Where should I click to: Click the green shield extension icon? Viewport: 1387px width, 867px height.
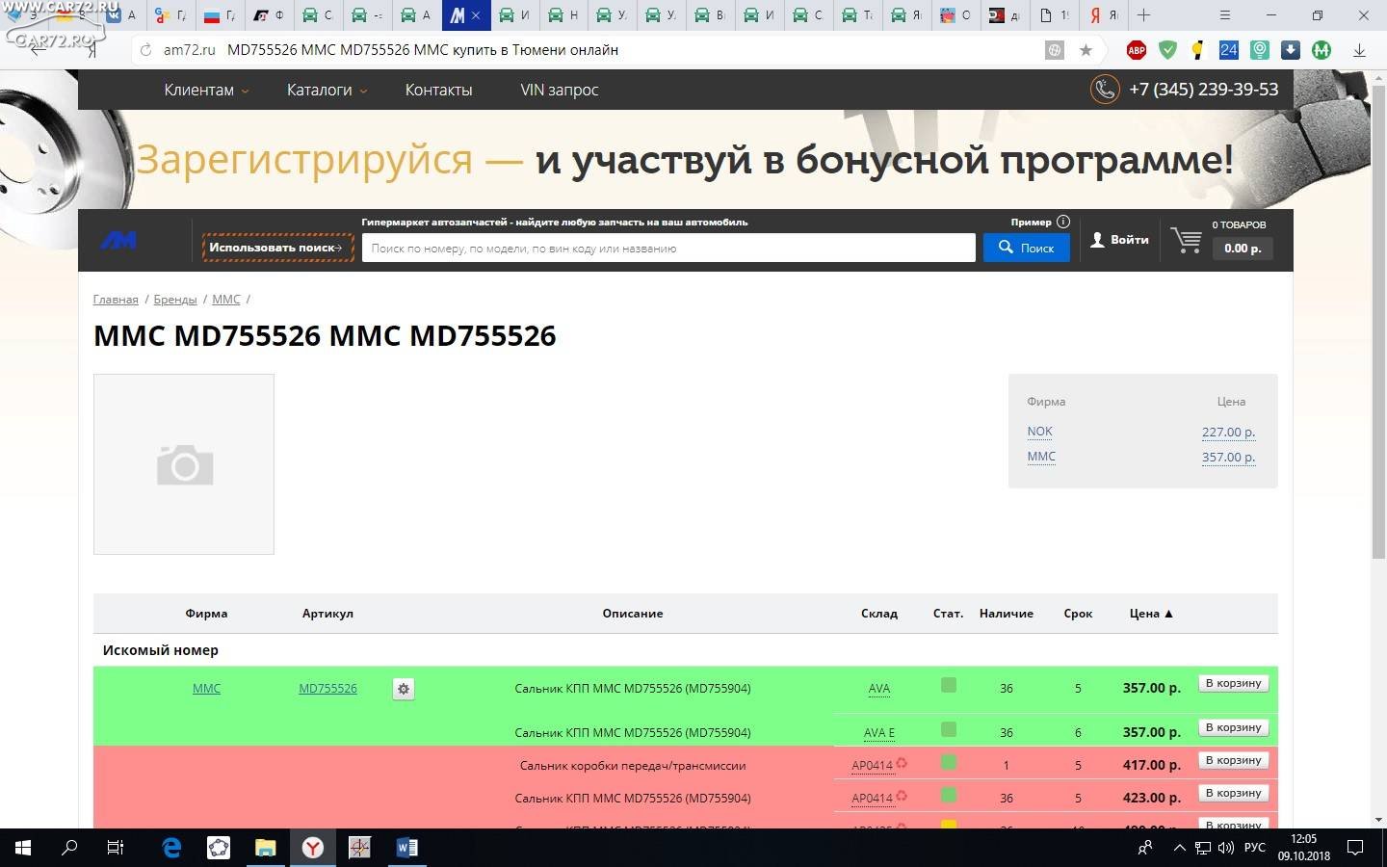[x=1167, y=50]
